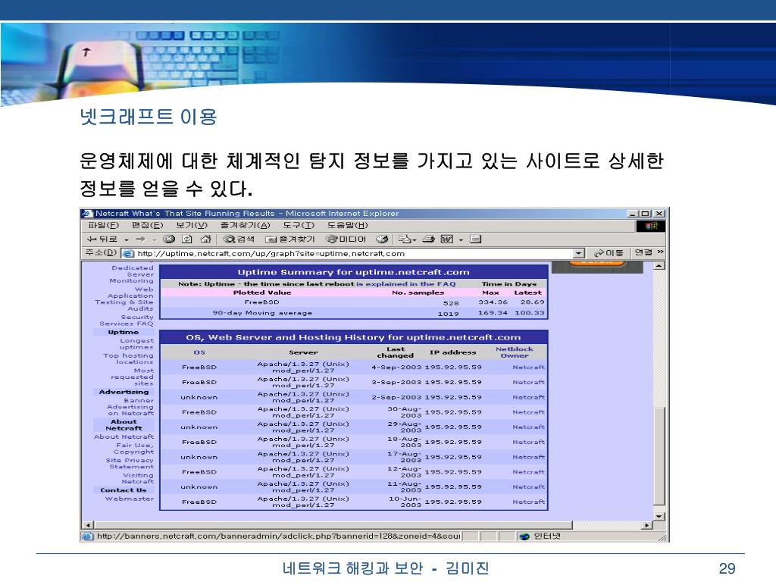This screenshot has height=582, width=776.
Task: Open 'Dedicated Server Monitoring' sidebar link
Action: (x=132, y=274)
